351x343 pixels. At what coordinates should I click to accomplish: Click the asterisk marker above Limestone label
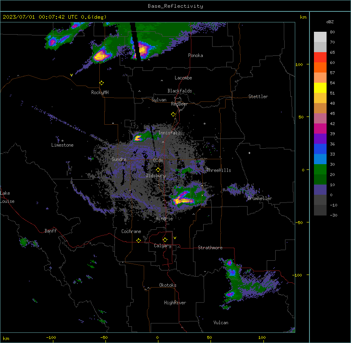tap(62, 141)
